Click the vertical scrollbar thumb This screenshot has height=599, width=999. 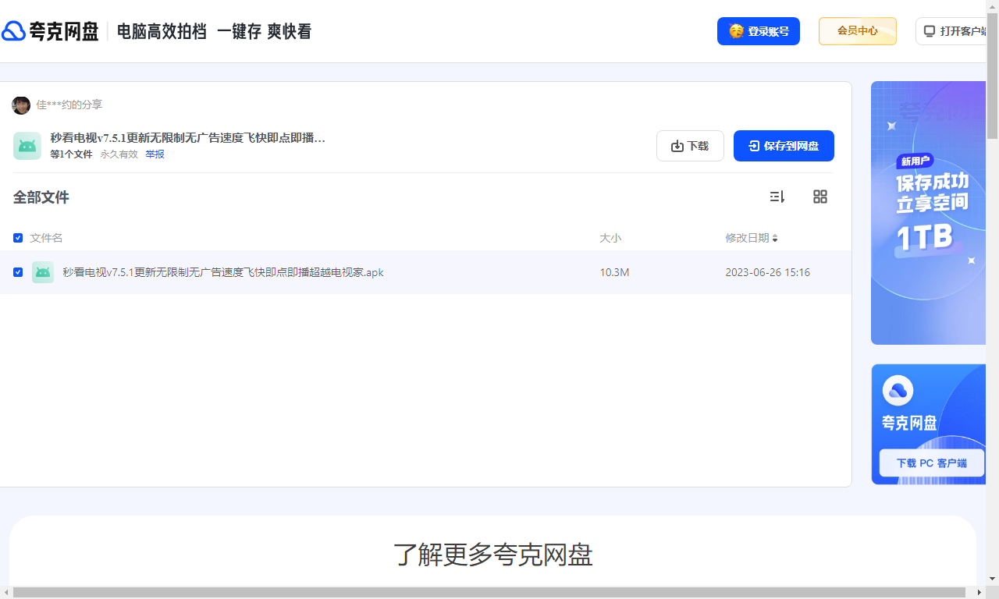pyautogui.click(x=993, y=76)
